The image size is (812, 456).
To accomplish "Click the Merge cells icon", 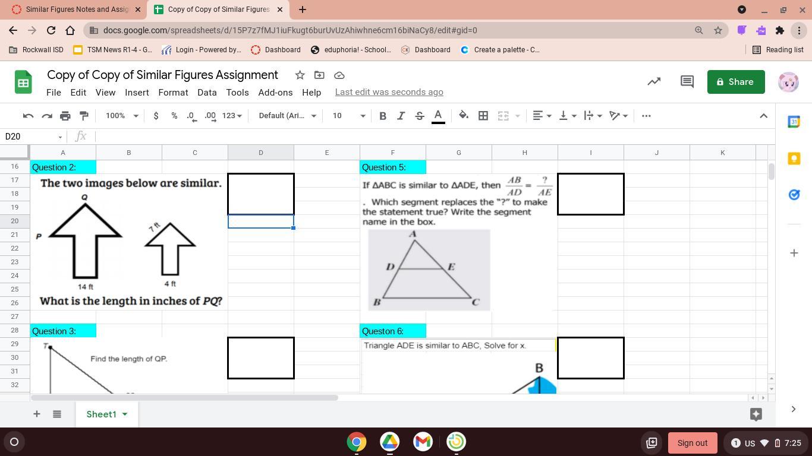I will pos(503,116).
